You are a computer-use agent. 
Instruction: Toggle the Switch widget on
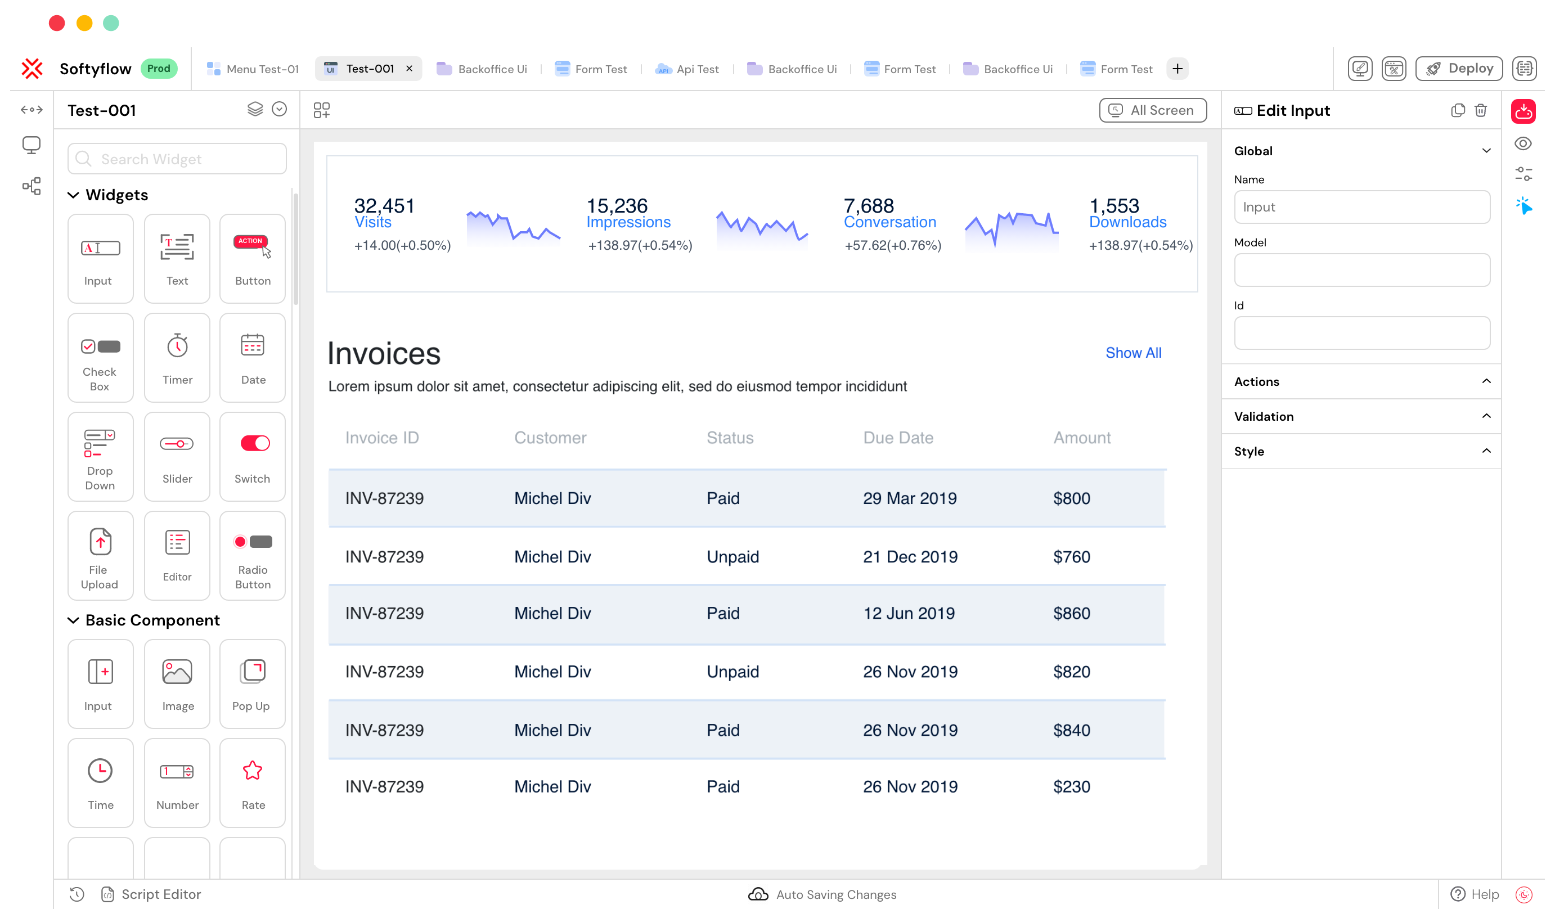coord(254,443)
